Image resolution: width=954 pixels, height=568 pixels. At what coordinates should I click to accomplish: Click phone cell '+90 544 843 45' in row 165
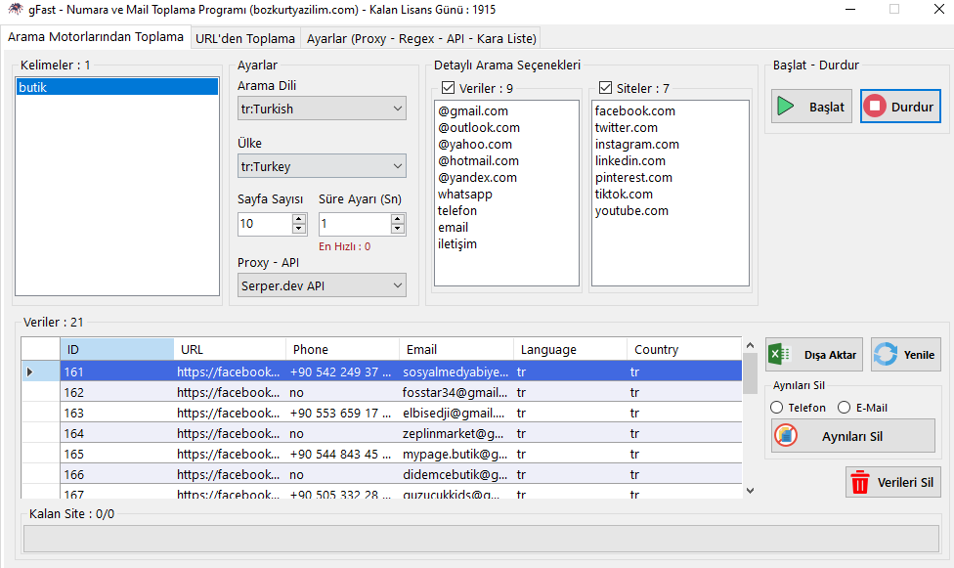tap(342, 455)
